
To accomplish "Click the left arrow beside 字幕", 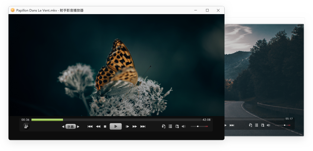I will coord(63,126).
